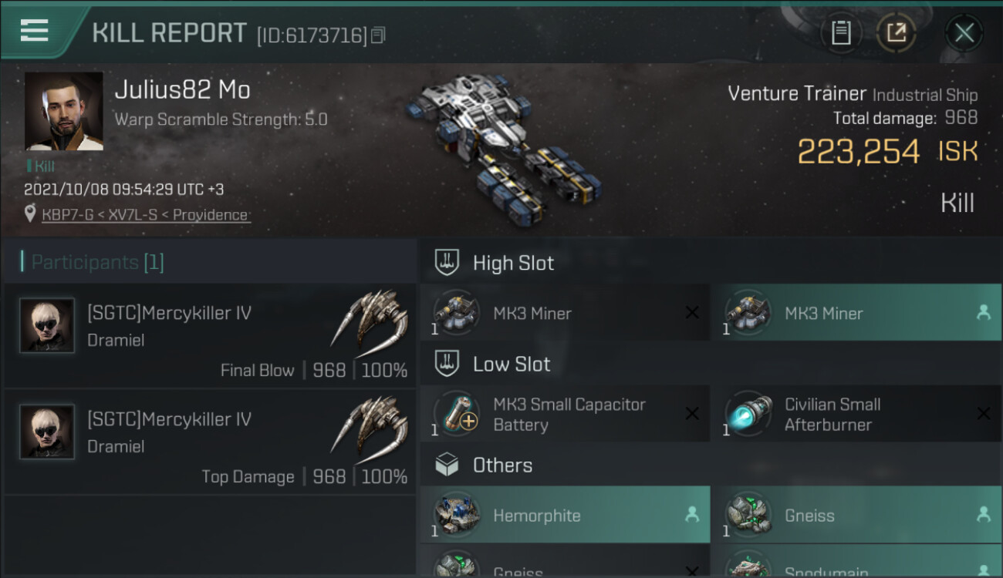Screen dimensions: 1003x578
Task: Click the share export icon
Action: coord(896,33)
